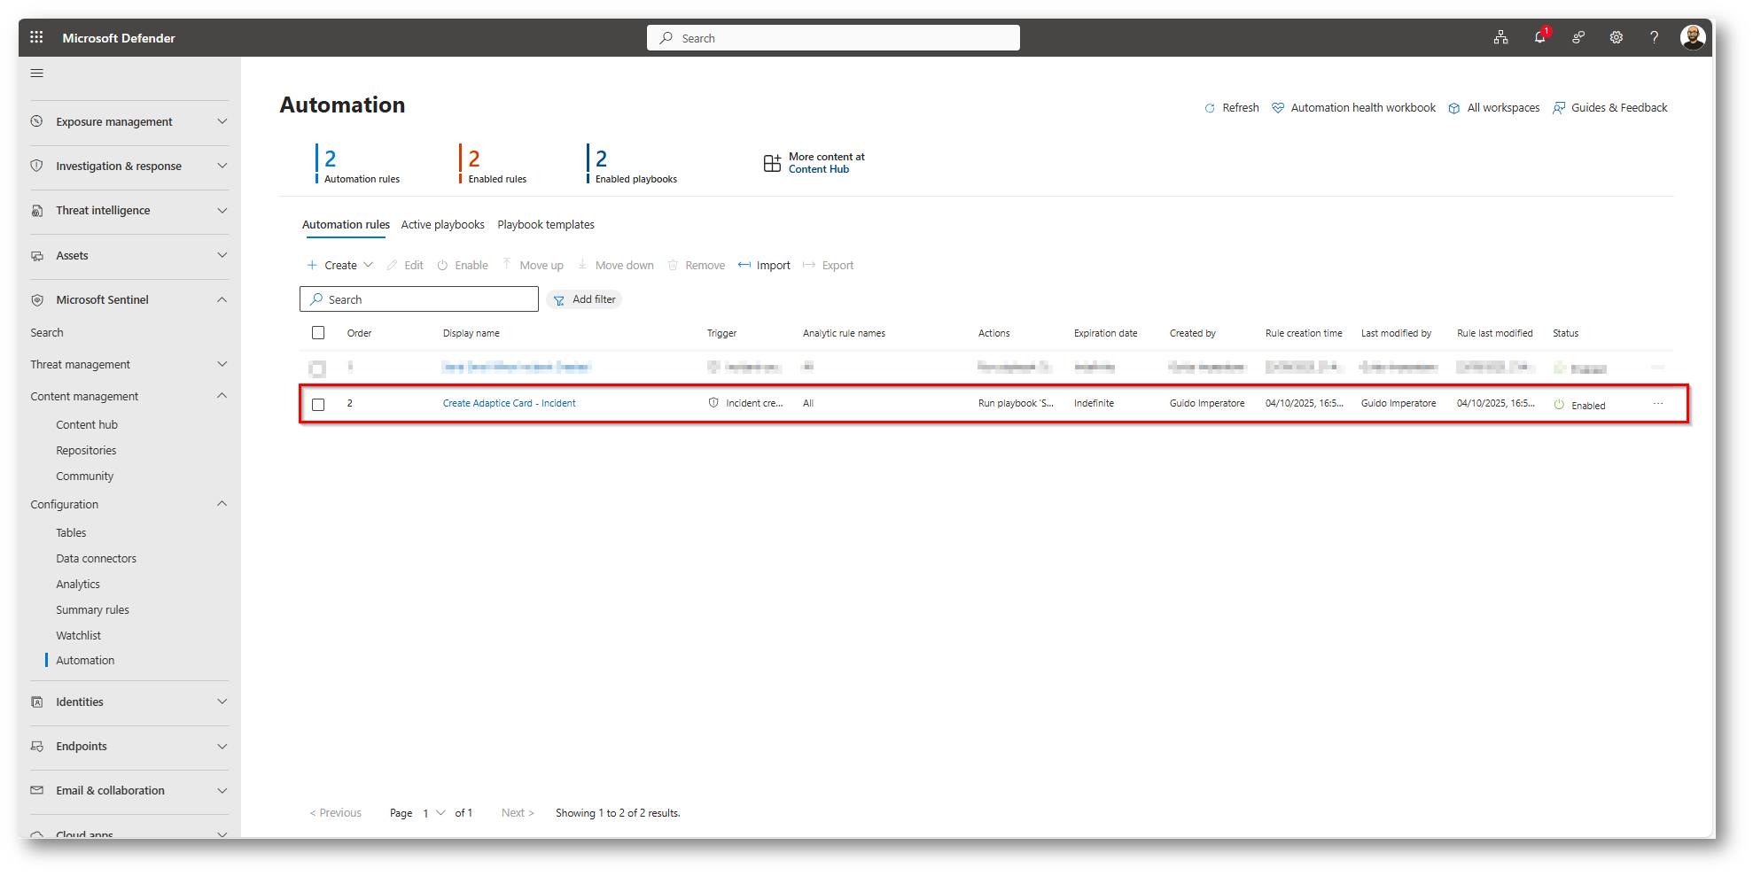1753x876 pixels.
Task: Collapse the navigation hamburger menu
Action: [37, 74]
